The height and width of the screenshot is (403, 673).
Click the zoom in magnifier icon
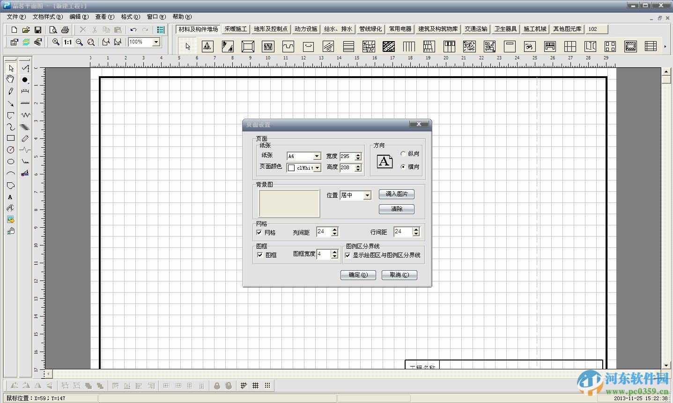tap(56, 42)
